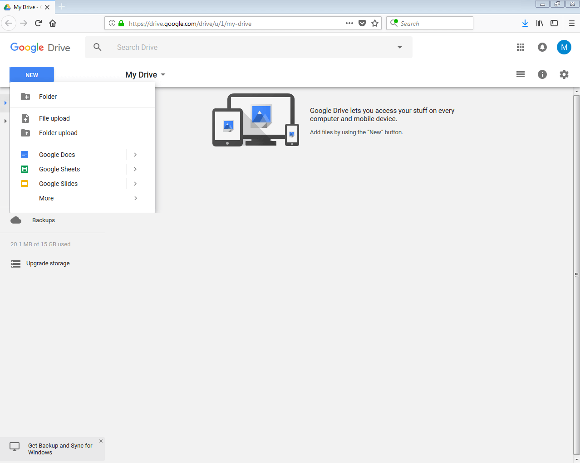Image resolution: width=580 pixels, height=463 pixels.
Task: Open Search Drive options dropdown arrow
Action: [x=400, y=47]
